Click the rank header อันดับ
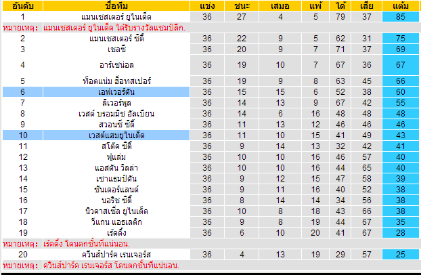The height and width of the screenshot is (275, 421). [x=22, y=6]
